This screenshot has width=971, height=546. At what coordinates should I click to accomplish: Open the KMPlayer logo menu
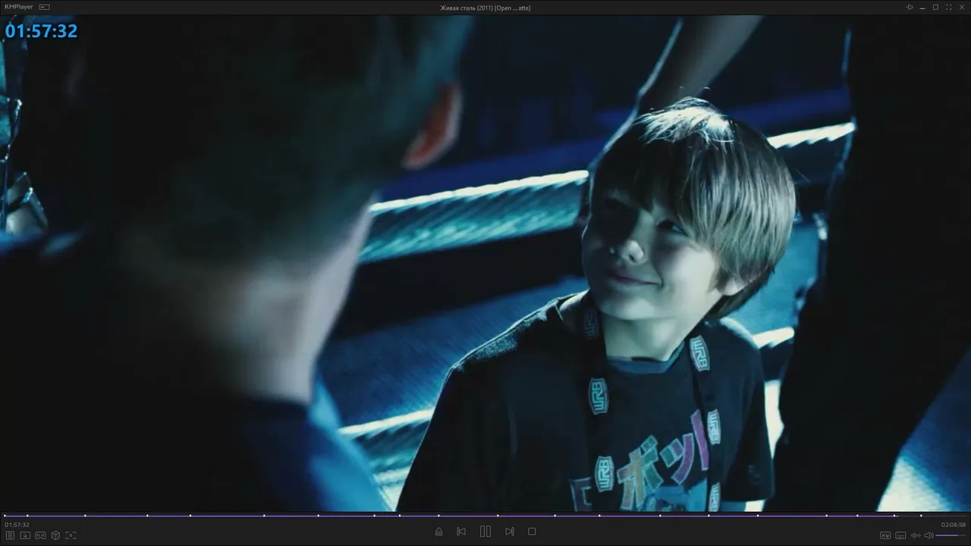coord(19,7)
